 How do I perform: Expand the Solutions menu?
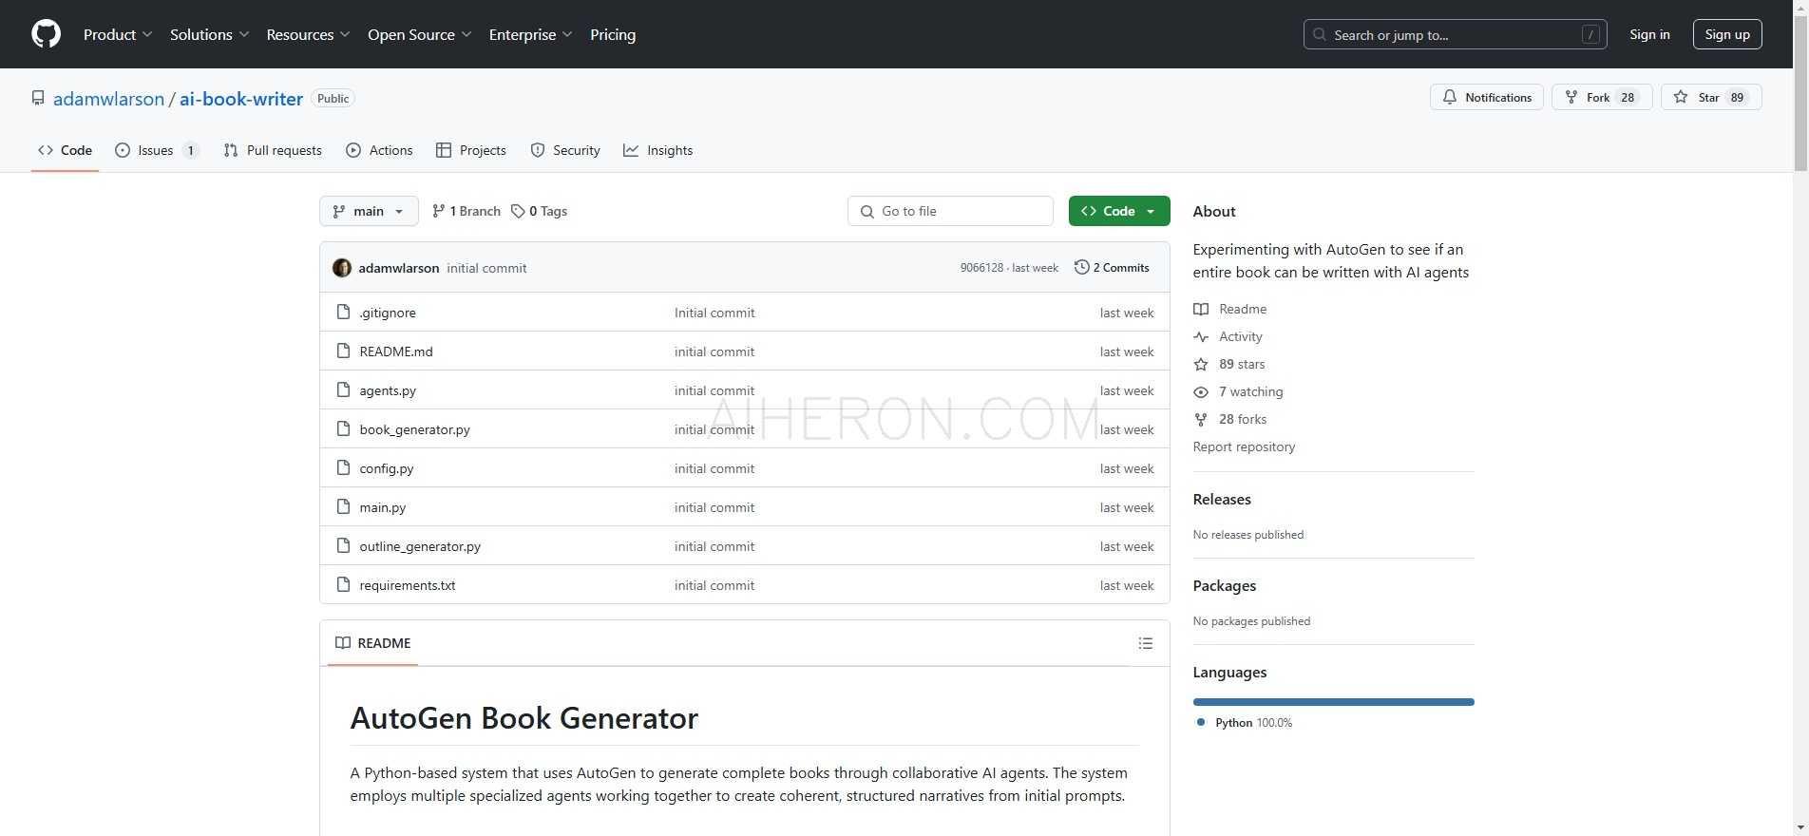click(x=210, y=34)
